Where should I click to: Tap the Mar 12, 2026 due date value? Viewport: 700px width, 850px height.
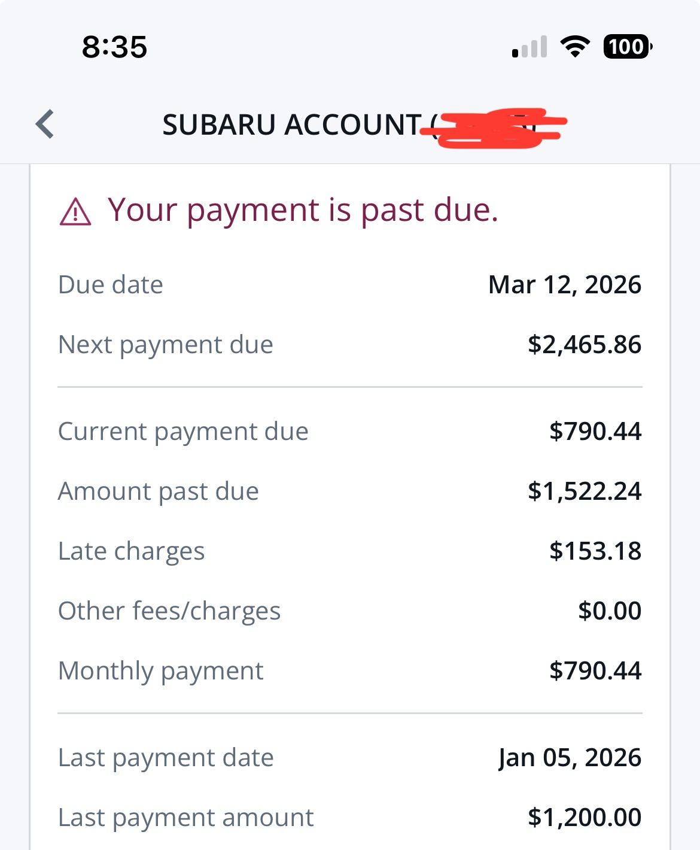pyautogui.click(x=565, y=285)
